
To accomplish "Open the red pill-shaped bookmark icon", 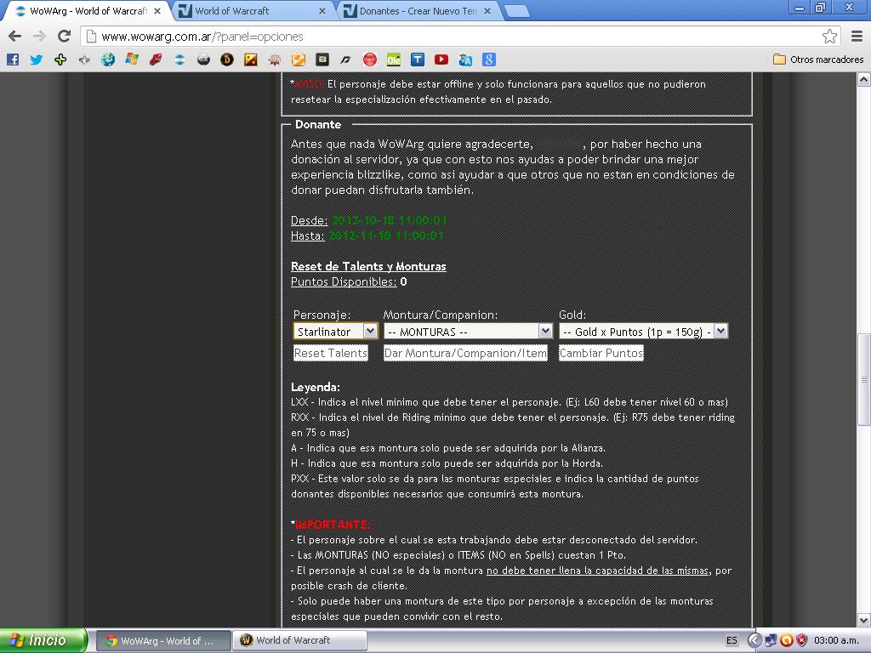I will tap(156, 60).
